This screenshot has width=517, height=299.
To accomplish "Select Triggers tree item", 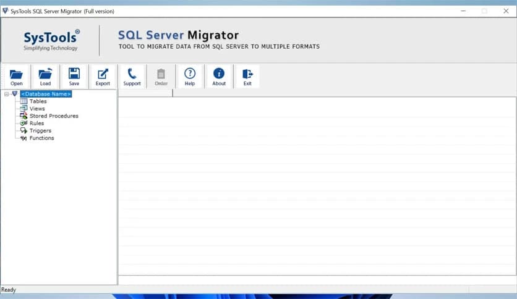I will coord(40,131).
